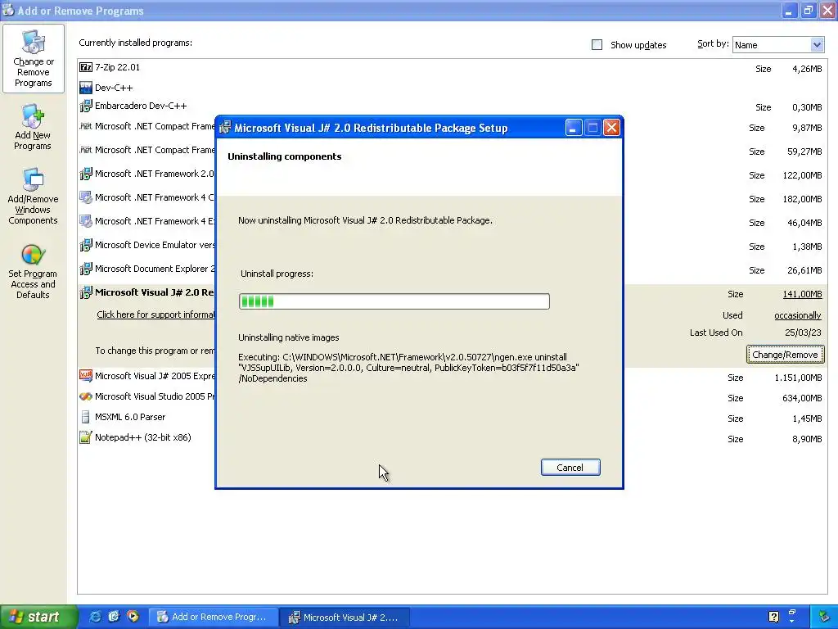Select the Embarcadero Dev-C++ installer icon
The height and width of the screenshot is (629, 838).
[85, 106]
